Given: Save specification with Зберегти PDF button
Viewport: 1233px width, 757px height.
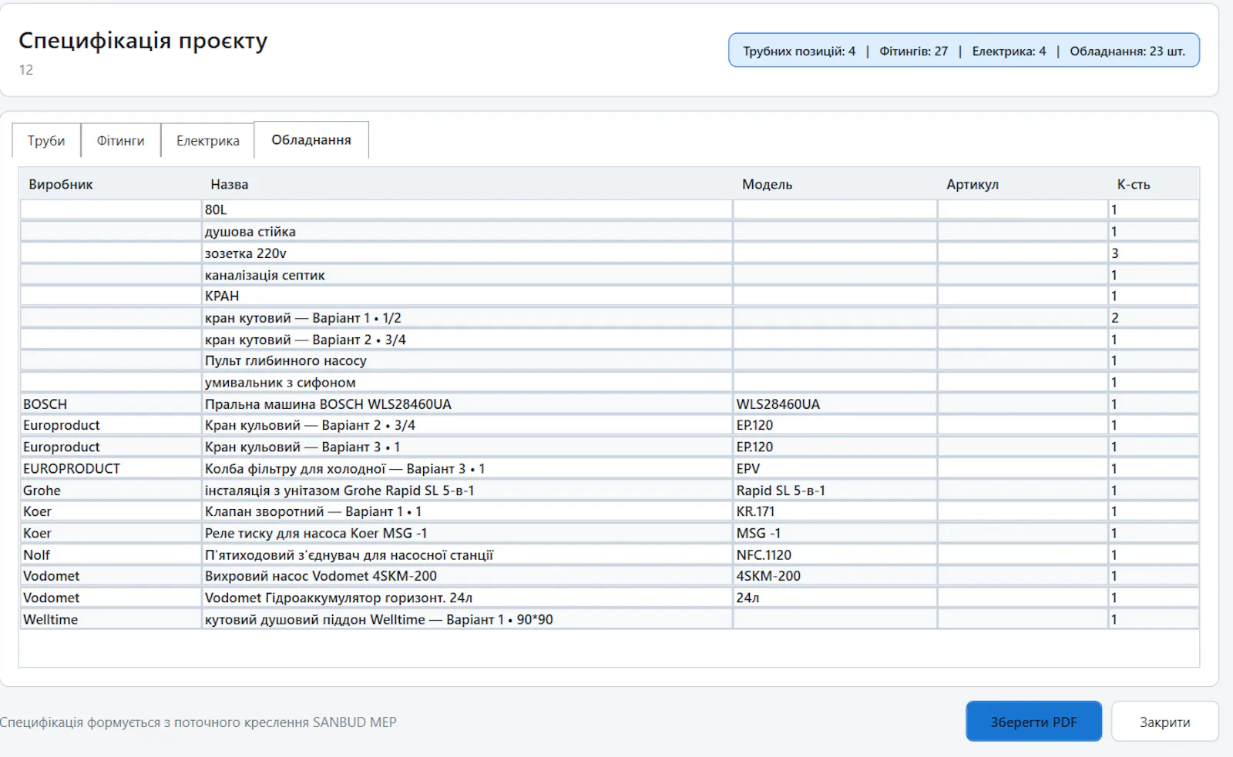Looking at the screenshot, I should point(1033,722).
